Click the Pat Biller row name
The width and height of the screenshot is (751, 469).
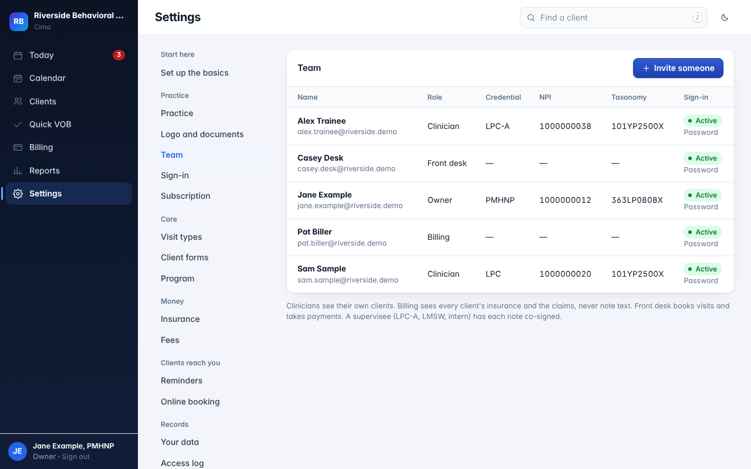pos(314,232)
